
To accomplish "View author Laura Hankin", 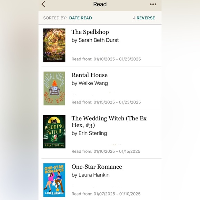I will (x=90, y=175).
